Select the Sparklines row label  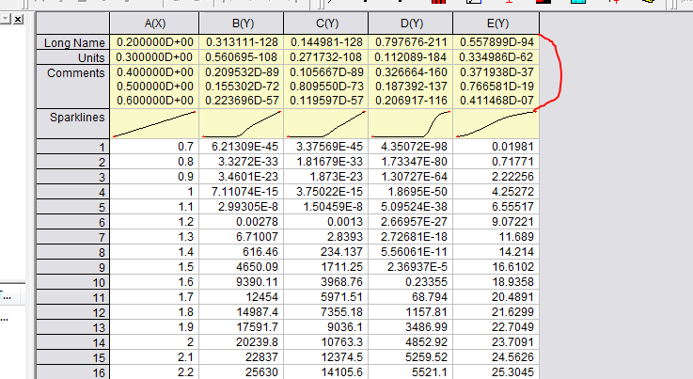73,124
